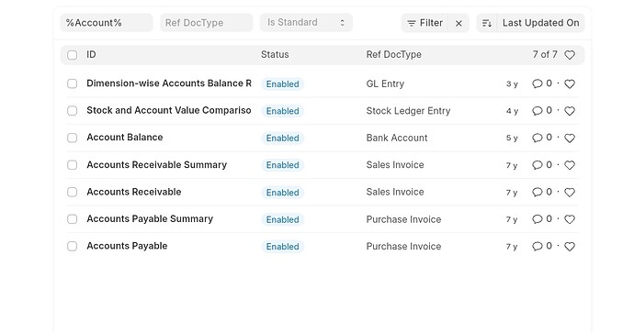
Task: Click the header heart icon next to 7 of 7
Action: [x=570, y=55]
